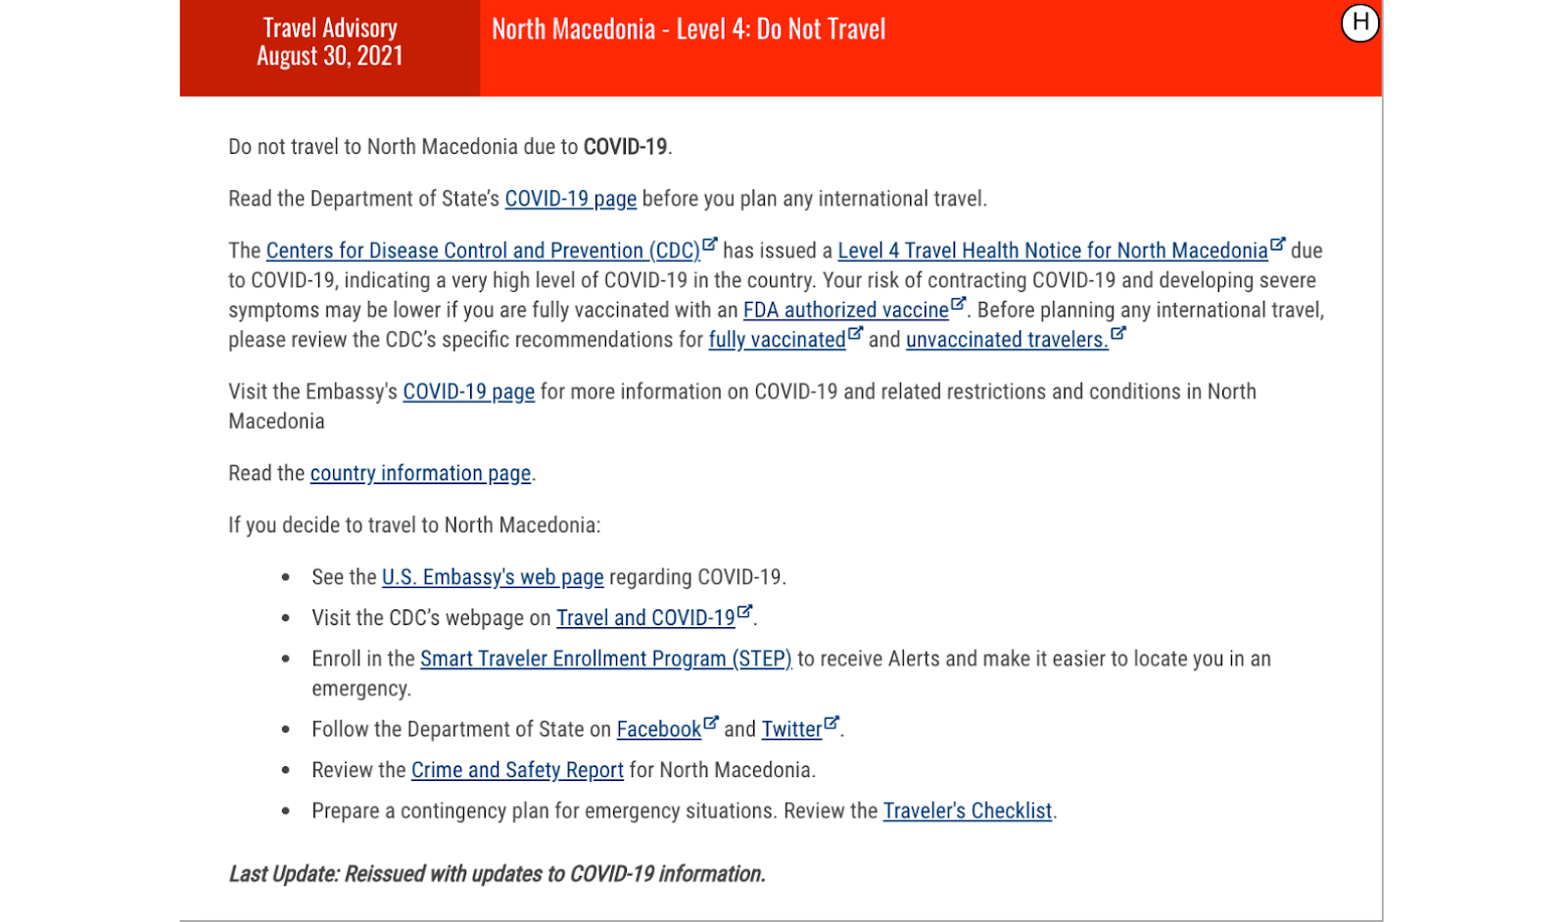Click the North Macedonia Level 4 heading
This screenshot has width=1567, height=922.
689,29
